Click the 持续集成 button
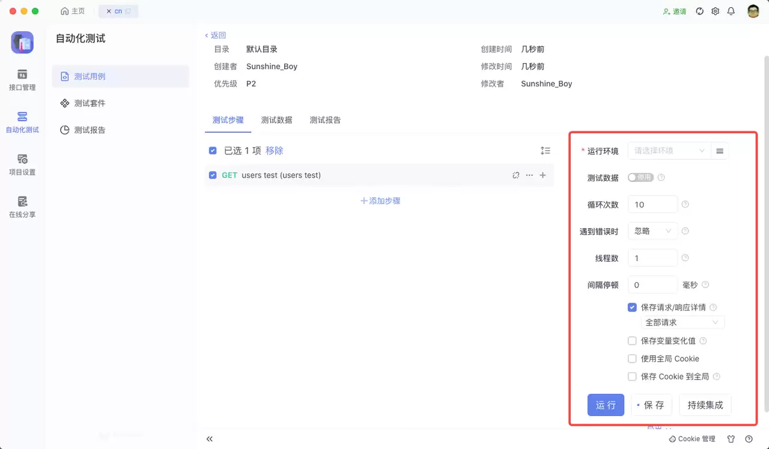This screenshot has width=769, height=449. point(705,405)
